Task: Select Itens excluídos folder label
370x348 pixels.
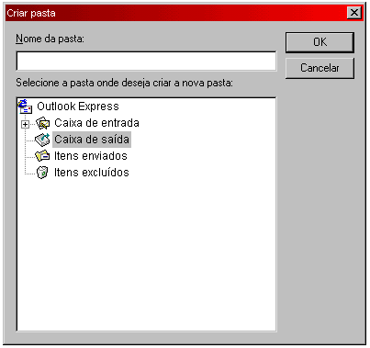Action: [92, 173]
